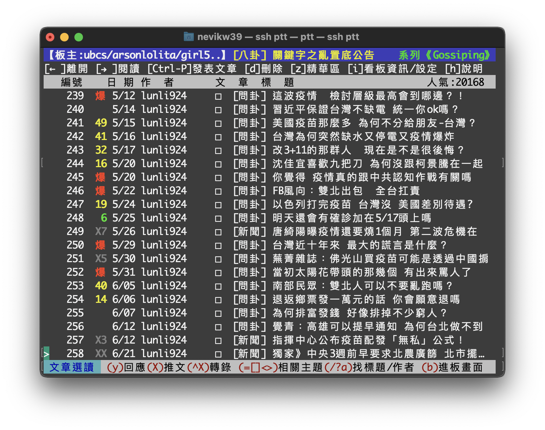Click the [z]精華區 digest command
The width and height of the screenshot is (545, 430).
tap(315, 69)
